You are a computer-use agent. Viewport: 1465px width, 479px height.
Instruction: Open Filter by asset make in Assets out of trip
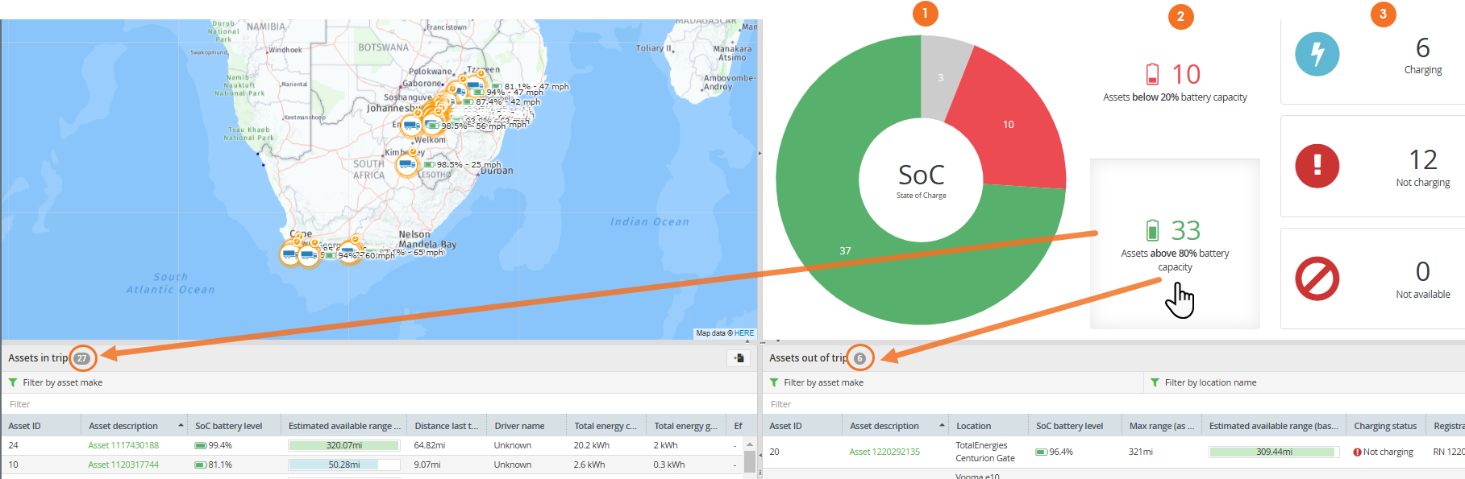[x=823, y=382]
